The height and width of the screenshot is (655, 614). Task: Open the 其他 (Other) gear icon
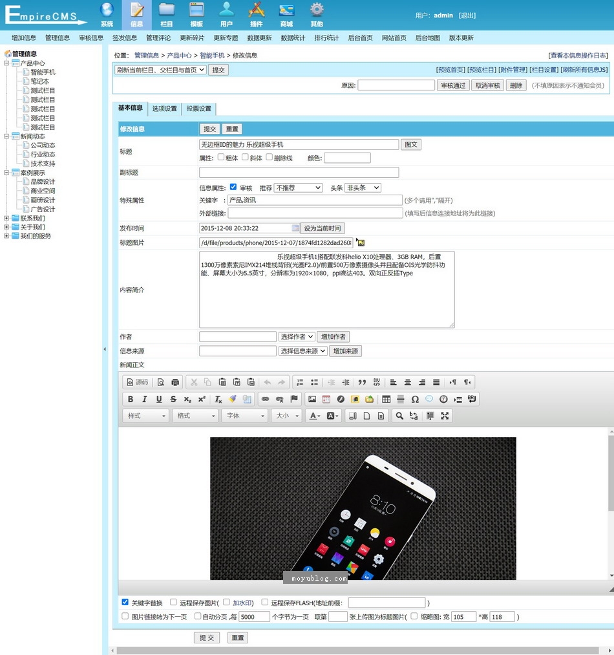click(317, 15)
